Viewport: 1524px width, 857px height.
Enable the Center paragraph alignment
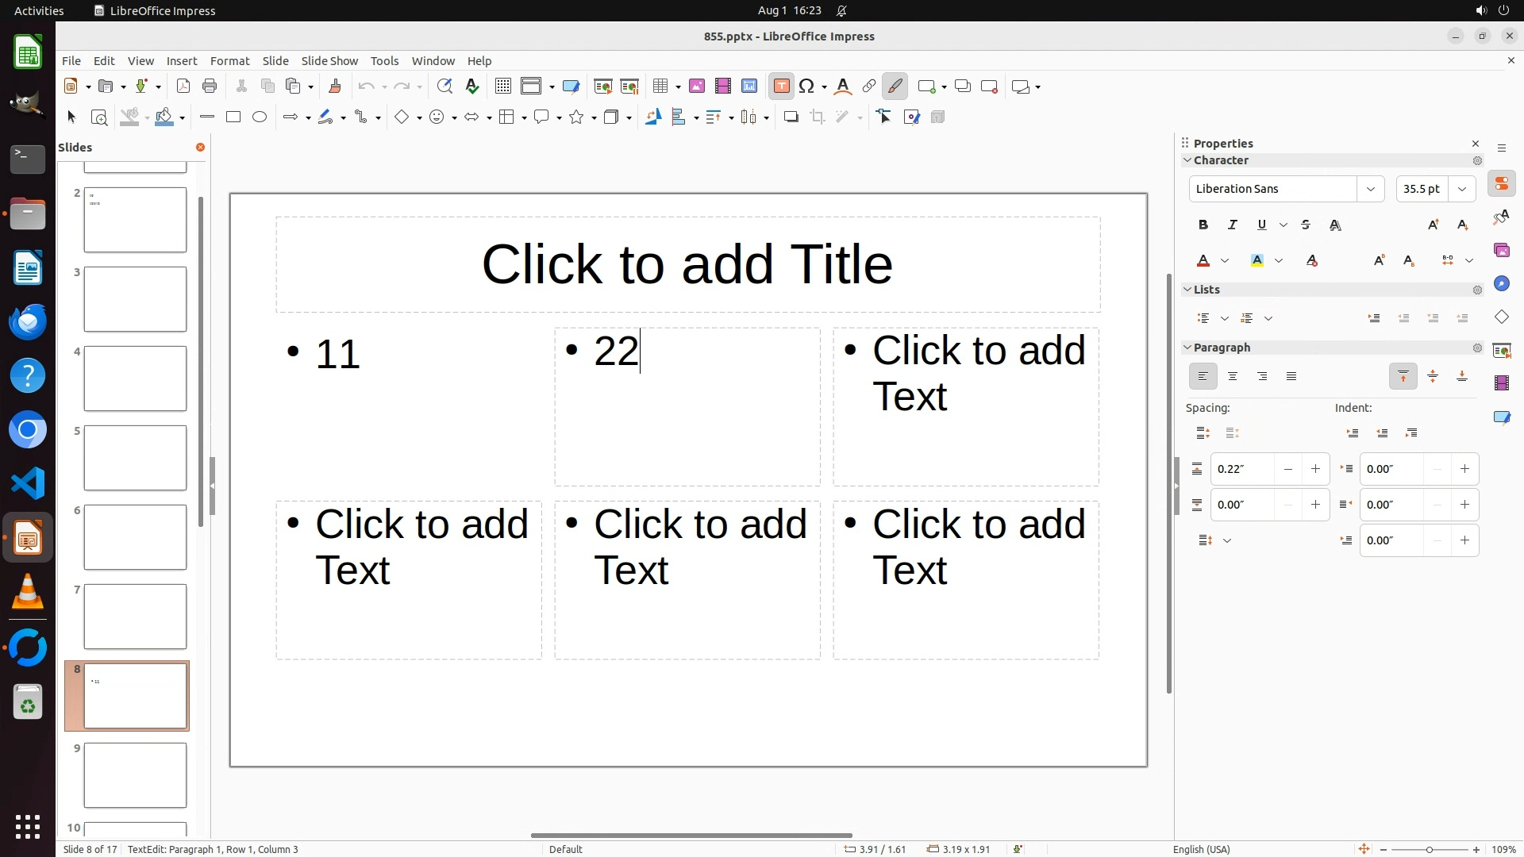pyautogui.click(x=1233, y=377)
